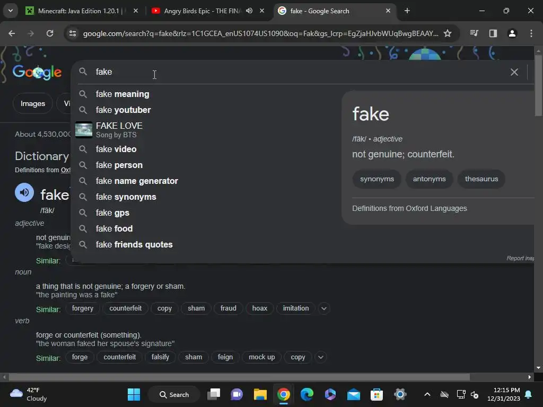Open Microsoft Edge from the taskbar
543x407 pixels.
(307, 394)
